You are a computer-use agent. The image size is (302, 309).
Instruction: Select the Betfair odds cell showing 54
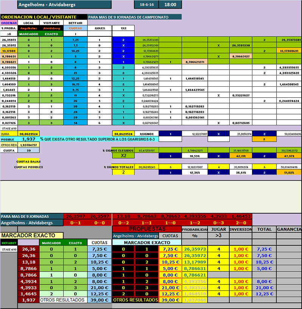click(75, 123)
